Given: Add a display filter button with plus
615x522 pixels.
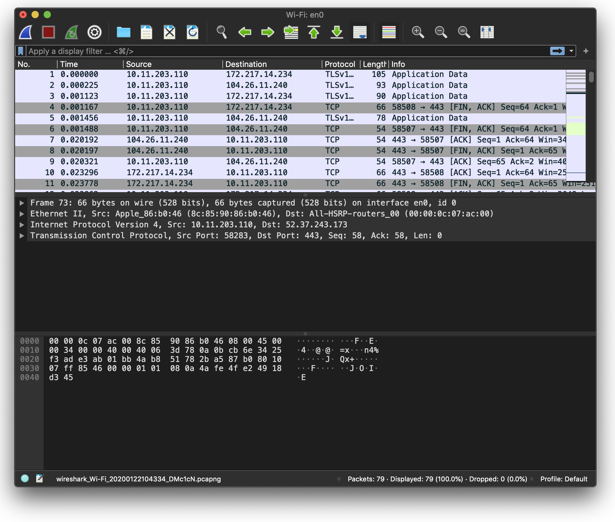Looking at the screenshot, I should 586,51.
